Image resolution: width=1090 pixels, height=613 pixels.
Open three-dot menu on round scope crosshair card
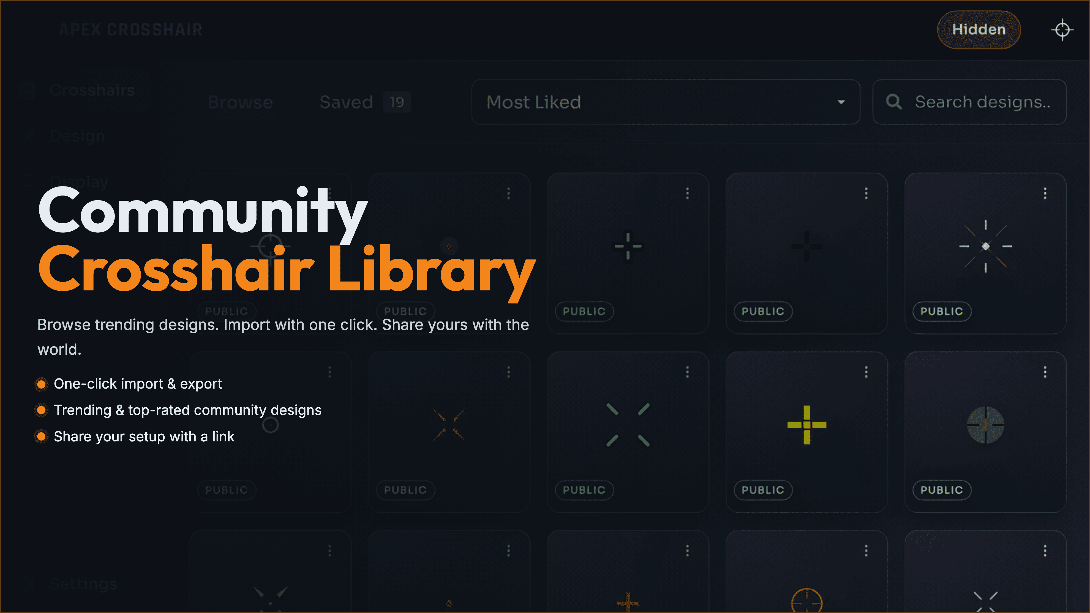pyautogui.click(x=1045, y=372)
